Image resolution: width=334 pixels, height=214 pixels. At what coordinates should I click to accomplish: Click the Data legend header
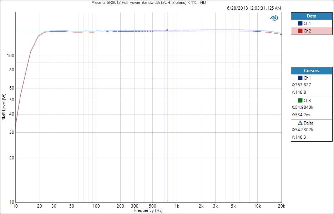312,16
